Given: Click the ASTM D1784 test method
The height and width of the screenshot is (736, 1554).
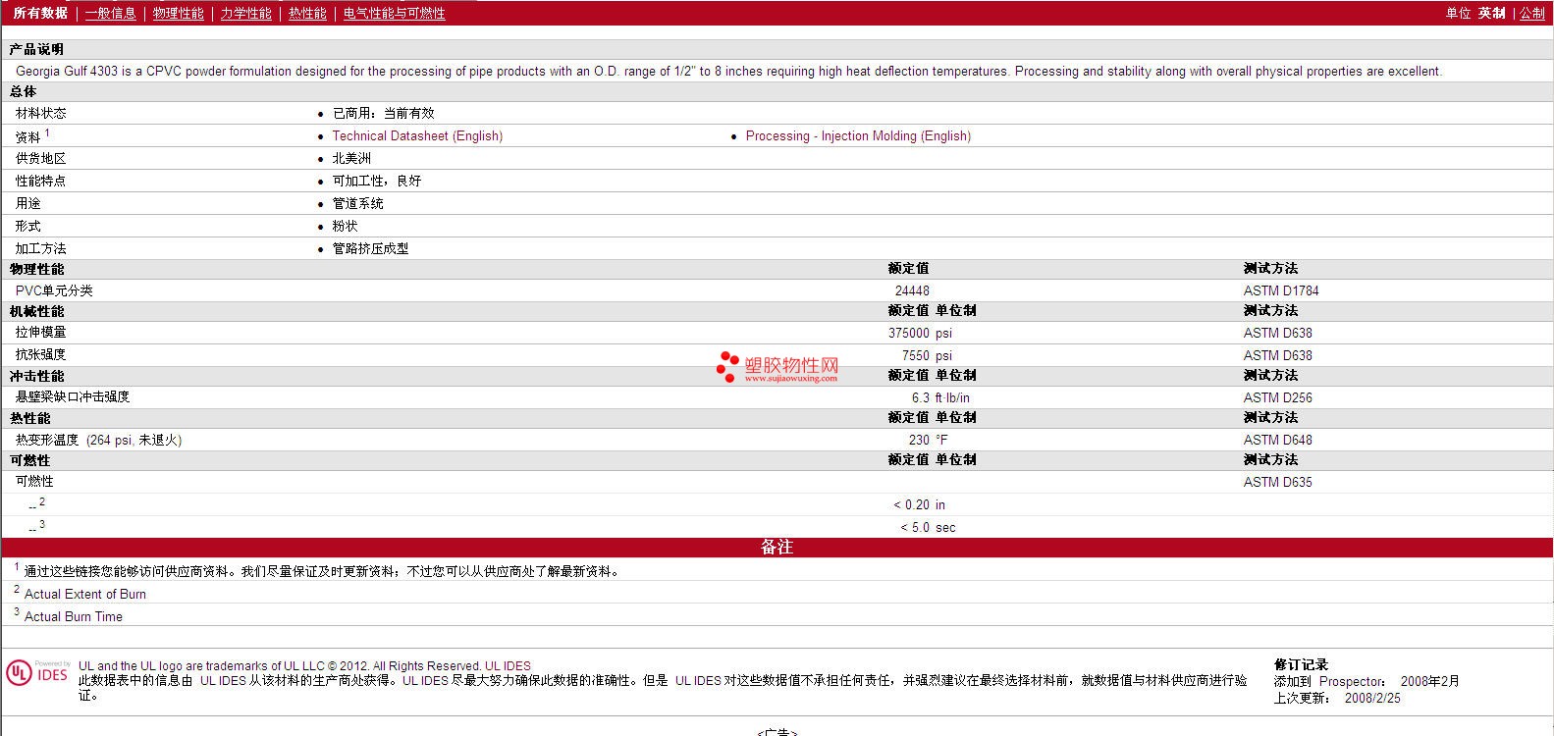Looking at the screenshot, I should 1281,290.
